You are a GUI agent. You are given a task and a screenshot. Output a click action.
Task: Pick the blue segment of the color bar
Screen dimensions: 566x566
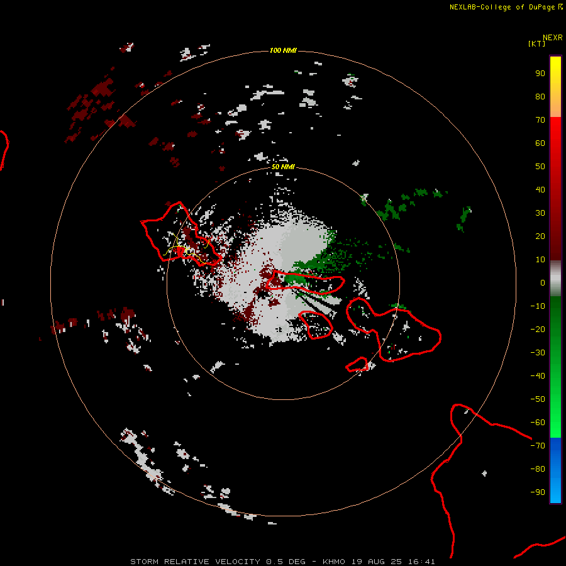coord(555,470)
